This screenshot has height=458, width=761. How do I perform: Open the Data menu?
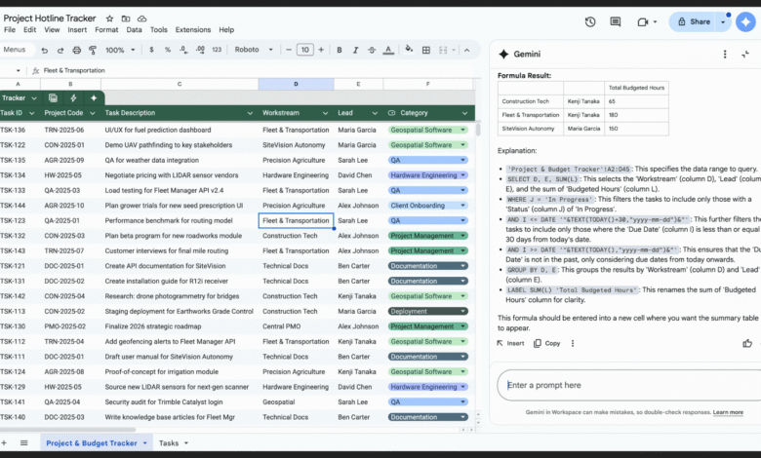click(x=134, y=29)
